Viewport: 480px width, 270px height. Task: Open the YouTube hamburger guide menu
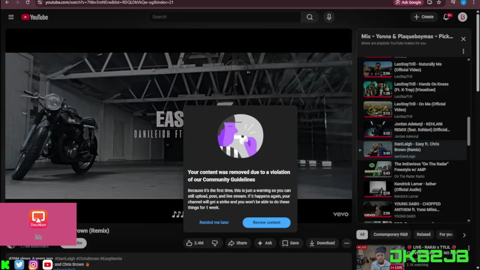11,17
